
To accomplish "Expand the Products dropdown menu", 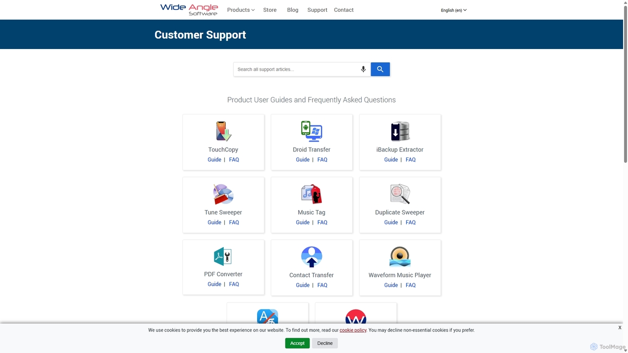I will [x=241, y=10].
